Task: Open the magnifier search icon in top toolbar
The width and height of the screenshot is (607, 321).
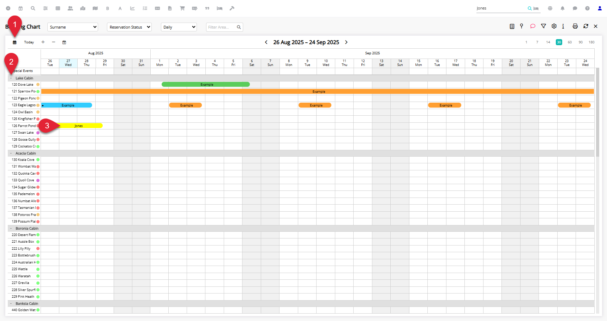Action: (x=33, y=8)
